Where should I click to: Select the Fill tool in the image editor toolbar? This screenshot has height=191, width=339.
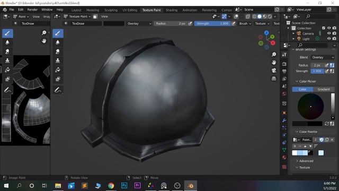7,70
